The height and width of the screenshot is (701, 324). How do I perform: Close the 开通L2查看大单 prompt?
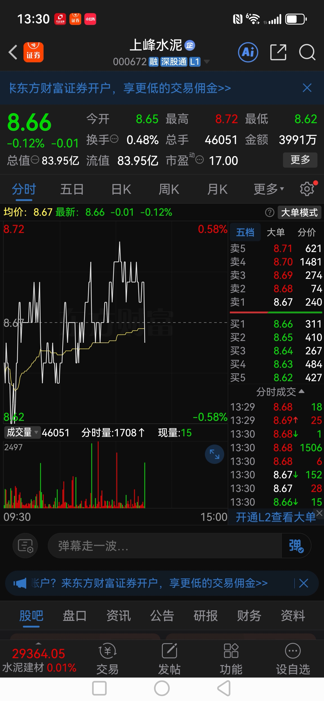[319, 513]
